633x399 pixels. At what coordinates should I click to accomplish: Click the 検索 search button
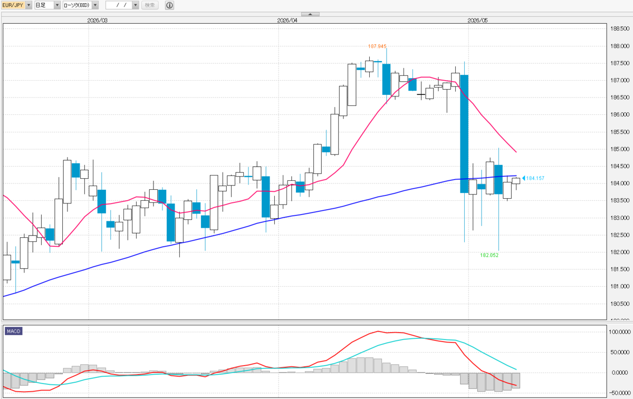click(150, 5)
